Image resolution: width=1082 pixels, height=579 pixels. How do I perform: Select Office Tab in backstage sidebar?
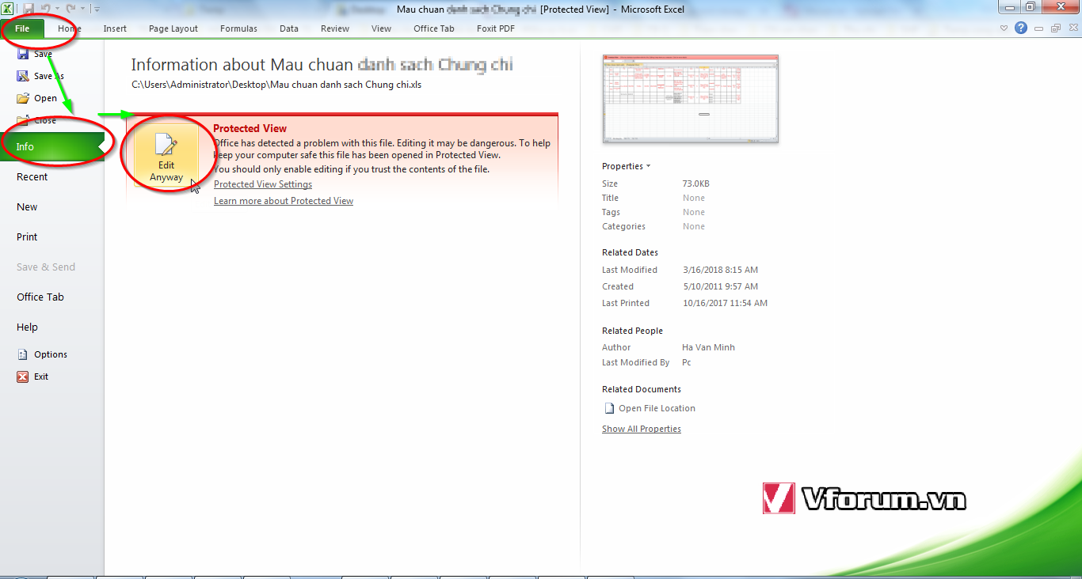pyautogui.click(x=40, y=297)
